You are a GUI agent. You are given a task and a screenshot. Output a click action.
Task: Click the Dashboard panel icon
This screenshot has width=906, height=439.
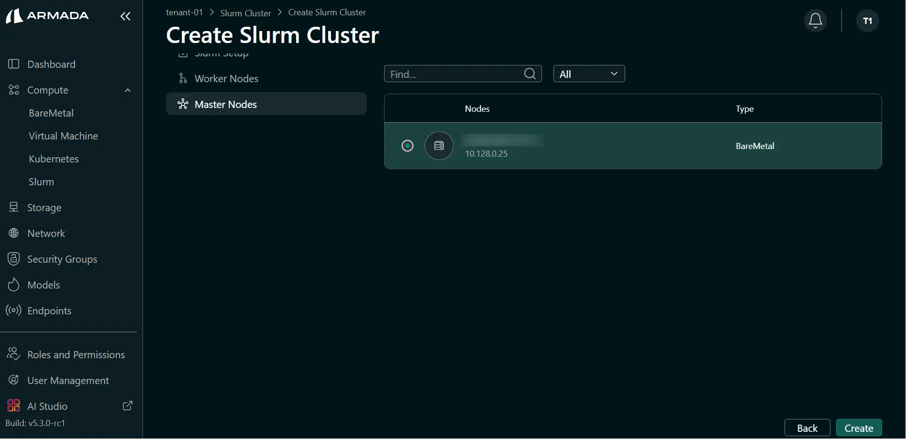coord(14,64)
